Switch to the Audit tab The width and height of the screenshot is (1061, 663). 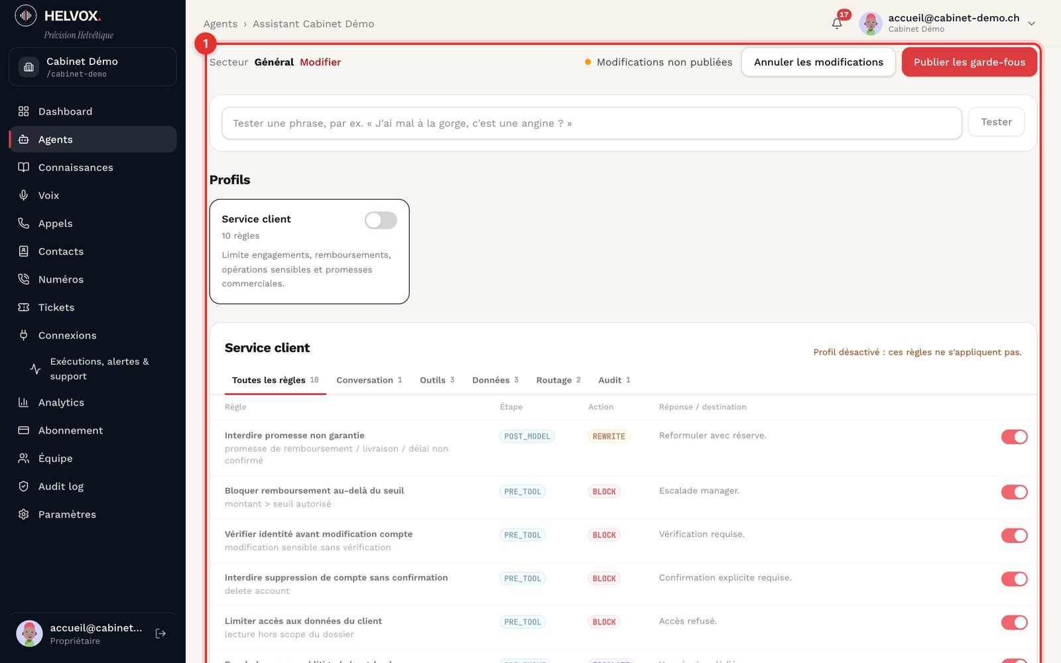(614, 381)
